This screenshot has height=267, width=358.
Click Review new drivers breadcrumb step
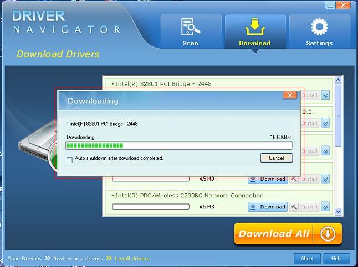[x=78, y=259]
